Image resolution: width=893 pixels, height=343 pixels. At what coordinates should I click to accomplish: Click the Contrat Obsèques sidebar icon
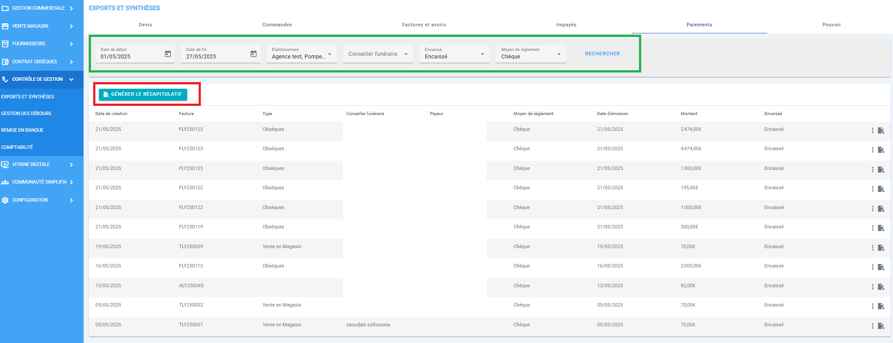(5, 61)
